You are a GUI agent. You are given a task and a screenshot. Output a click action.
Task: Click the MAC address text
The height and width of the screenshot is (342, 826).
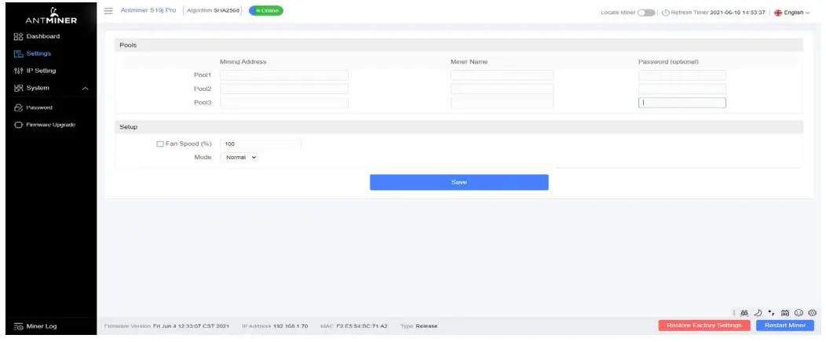(x=354, y=326)
